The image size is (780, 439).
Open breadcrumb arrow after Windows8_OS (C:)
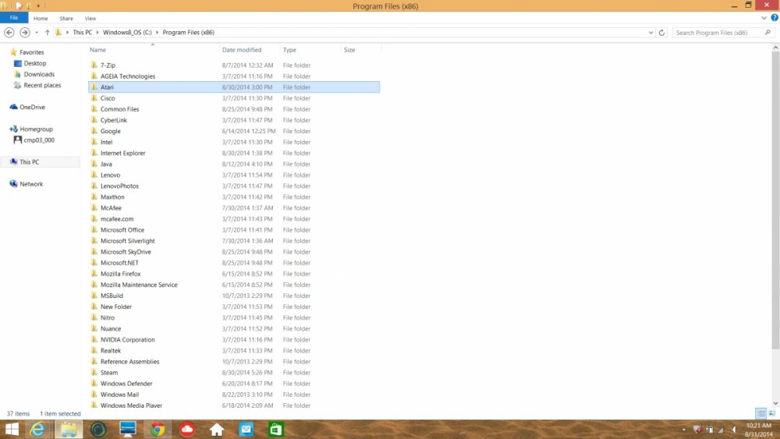click(x=158, y=32)
